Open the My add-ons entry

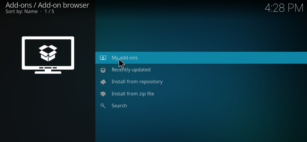tap(124, 58)
